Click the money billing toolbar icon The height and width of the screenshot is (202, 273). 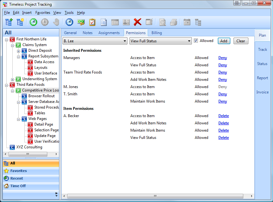click(81, 22)
